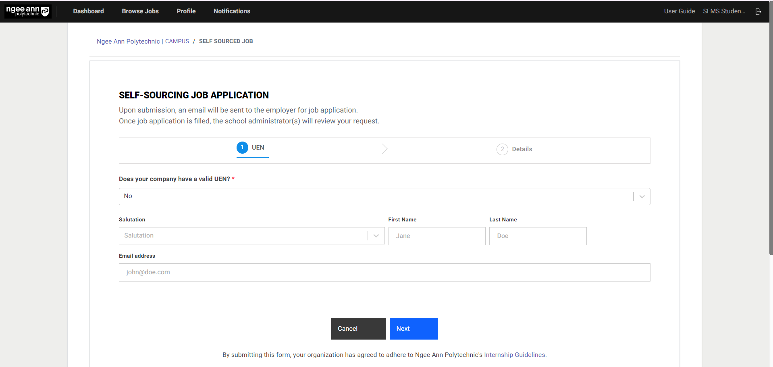View Notifications from the top bar
The image size is (773, 367).
tap(232, 11)
